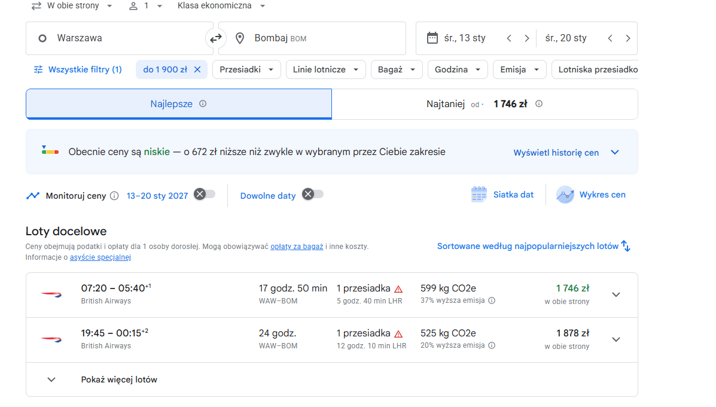Expand the 1 878 zł flight details
Viewport: 716px width, 407px height.
(x=616, y=339)
